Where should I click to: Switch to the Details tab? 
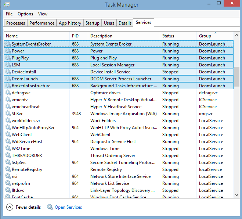[x=125, y=23]
